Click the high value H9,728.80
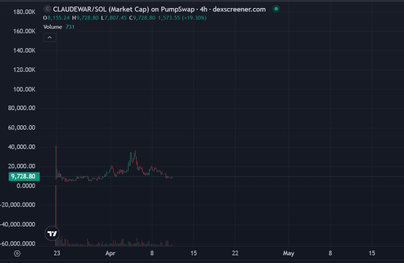Image resolution: width=404 pixels, height=263 pixels. [x=85, y=18]
